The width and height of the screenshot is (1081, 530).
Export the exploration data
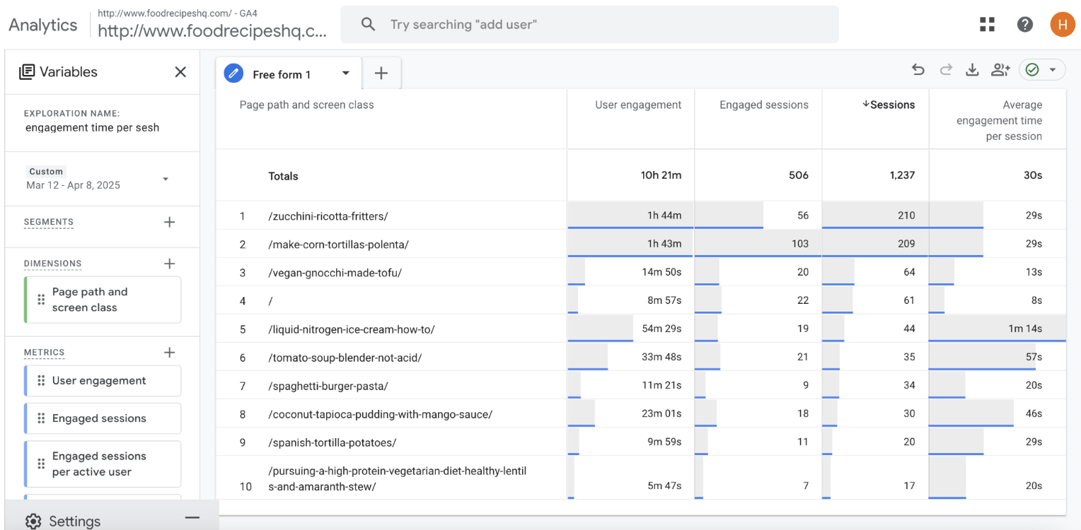click(973, 70)
